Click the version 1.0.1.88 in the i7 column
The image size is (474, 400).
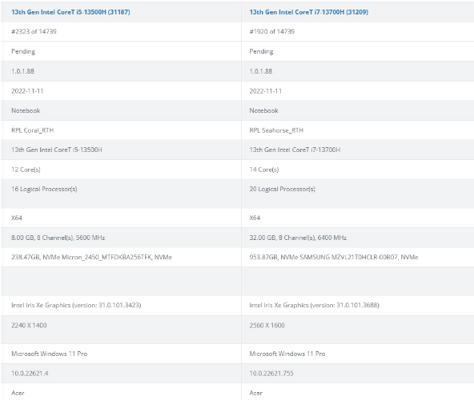coord(260,71)
